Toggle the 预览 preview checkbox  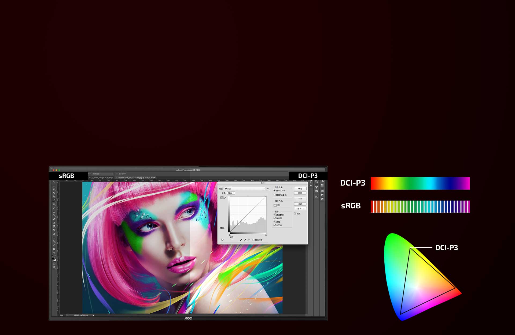point(295,213)
